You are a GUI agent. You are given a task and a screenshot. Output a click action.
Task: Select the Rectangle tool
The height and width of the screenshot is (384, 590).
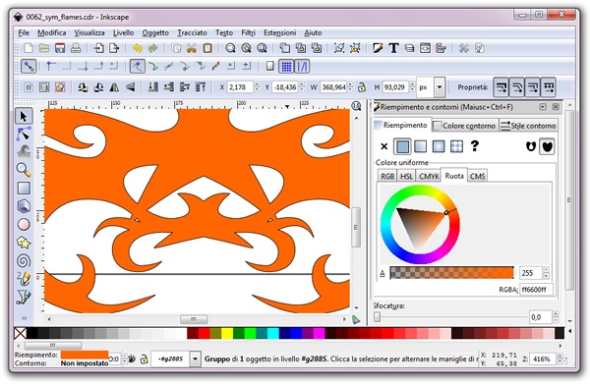click(x=24, y=188)
